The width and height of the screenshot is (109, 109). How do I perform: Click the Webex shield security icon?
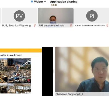pos(32,2)
